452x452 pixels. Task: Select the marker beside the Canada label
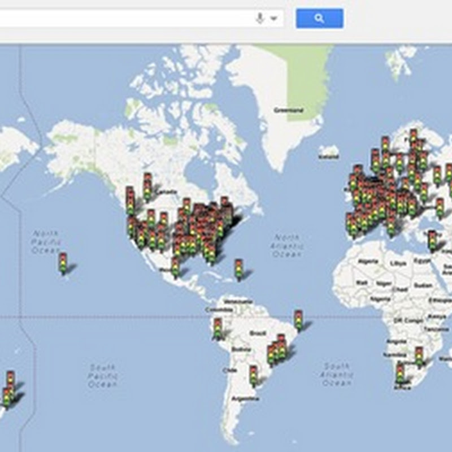(x=147, y=187)
